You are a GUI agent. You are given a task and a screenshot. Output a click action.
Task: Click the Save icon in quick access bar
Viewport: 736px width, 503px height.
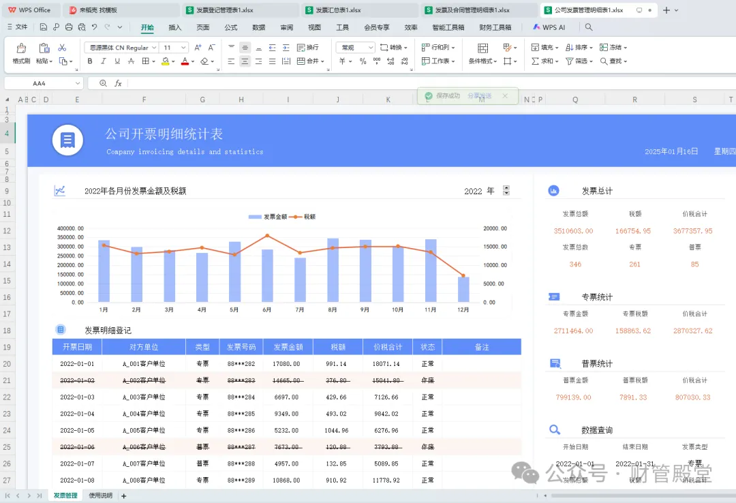(43, 27)
